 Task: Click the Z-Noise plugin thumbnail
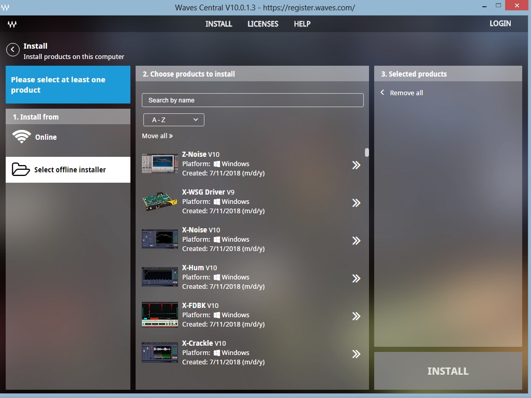point(160,163)
